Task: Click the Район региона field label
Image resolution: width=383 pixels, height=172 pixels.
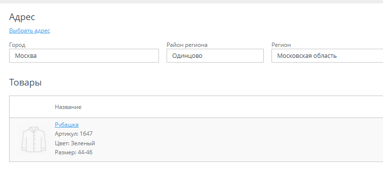Action: (x=187, y=45)
